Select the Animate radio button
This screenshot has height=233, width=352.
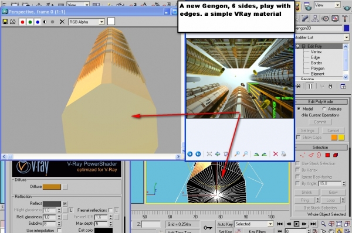(x=324, y=109)
